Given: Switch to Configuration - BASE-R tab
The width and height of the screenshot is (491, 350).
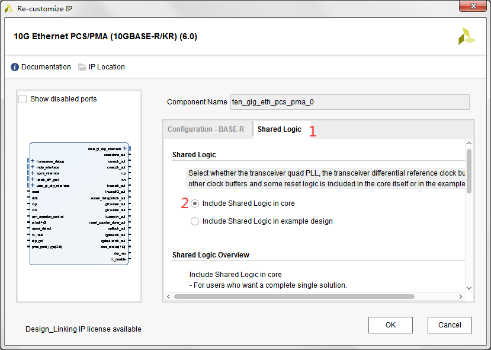Looking at the screenshot, I should point(206,129).
